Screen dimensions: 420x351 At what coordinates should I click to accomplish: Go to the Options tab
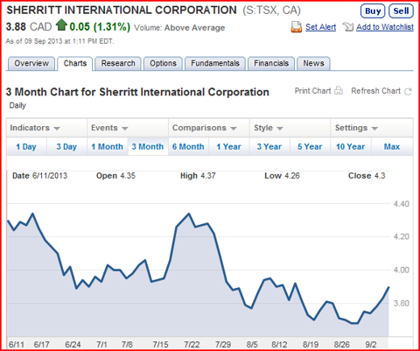pyautogui.click(x=163, y=63)
